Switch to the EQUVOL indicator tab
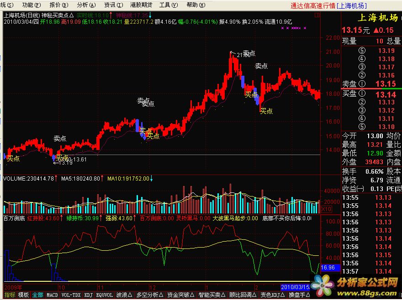The height and width of the screenshot is (300, 402). coord(104,295)
